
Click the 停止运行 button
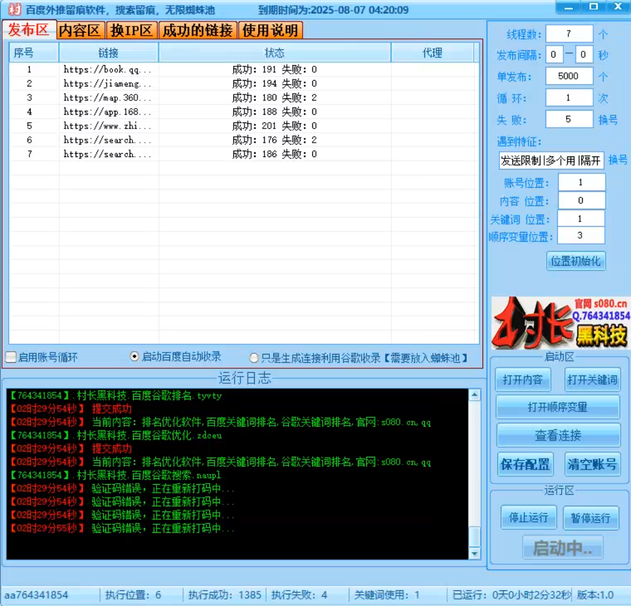(x=529, y=517)
